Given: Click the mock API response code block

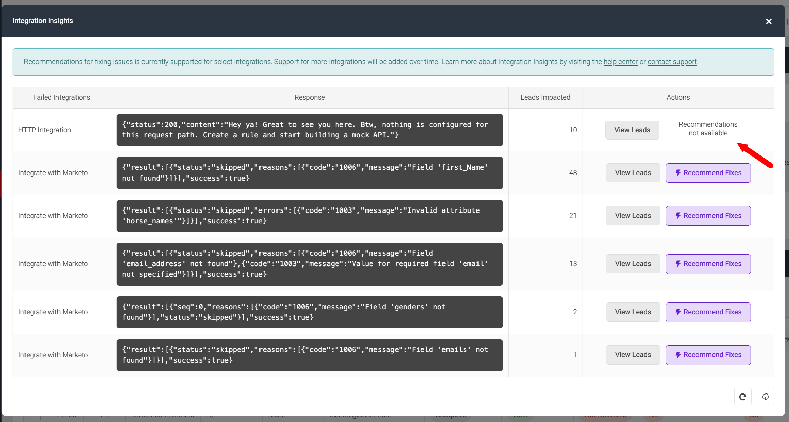Looking at the screenshot, I should (309, 130).
